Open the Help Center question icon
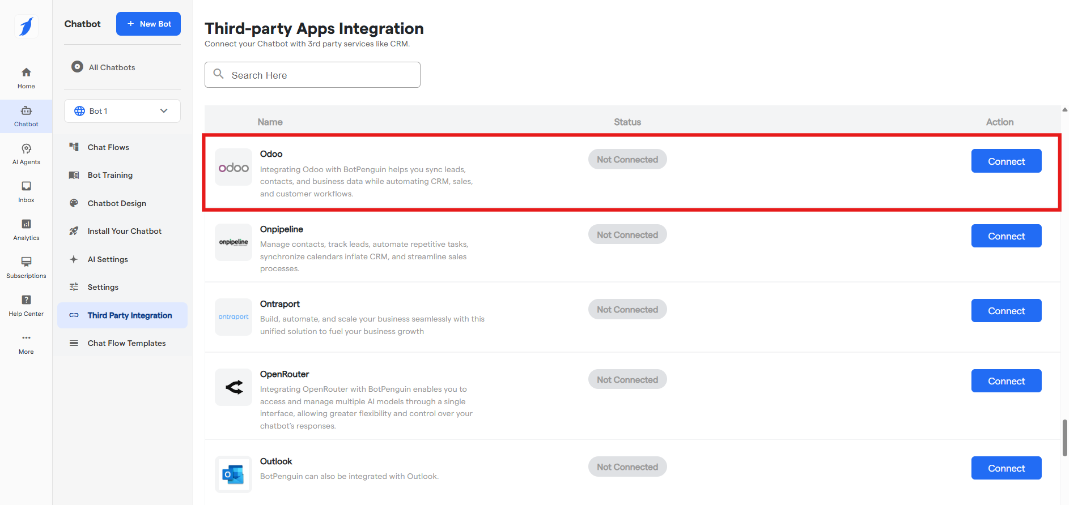The height and width of the screenshot is (505, 1078). click(26, 299)
